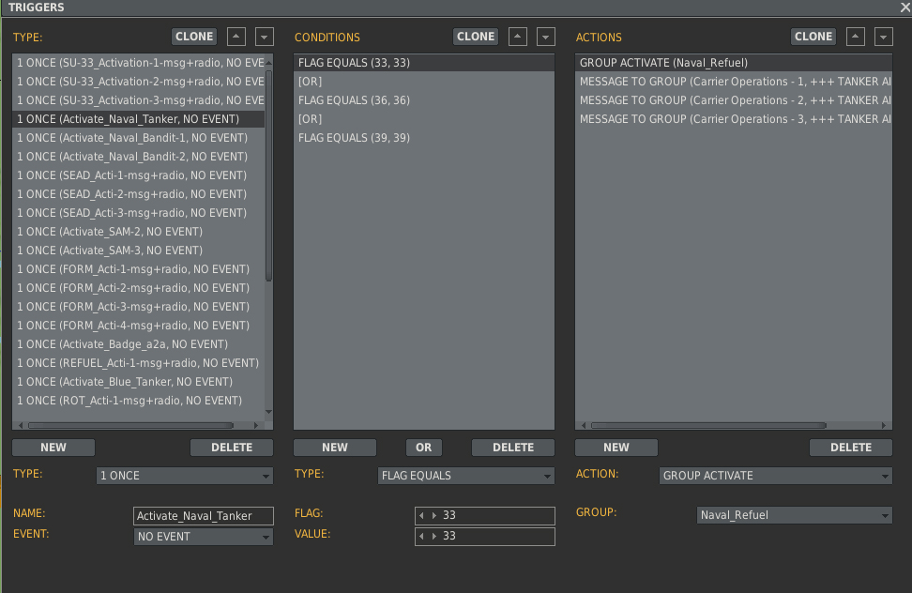
Task: Close the TRIGGERS window
Action: coord(905,8)
